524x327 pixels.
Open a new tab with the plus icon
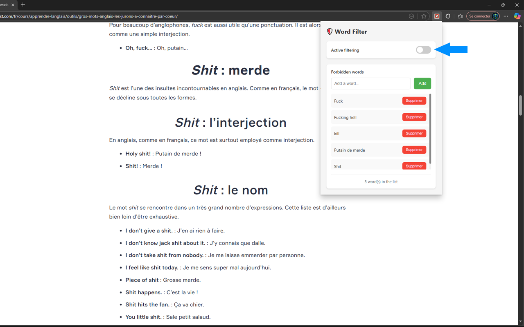click(23, 5)
